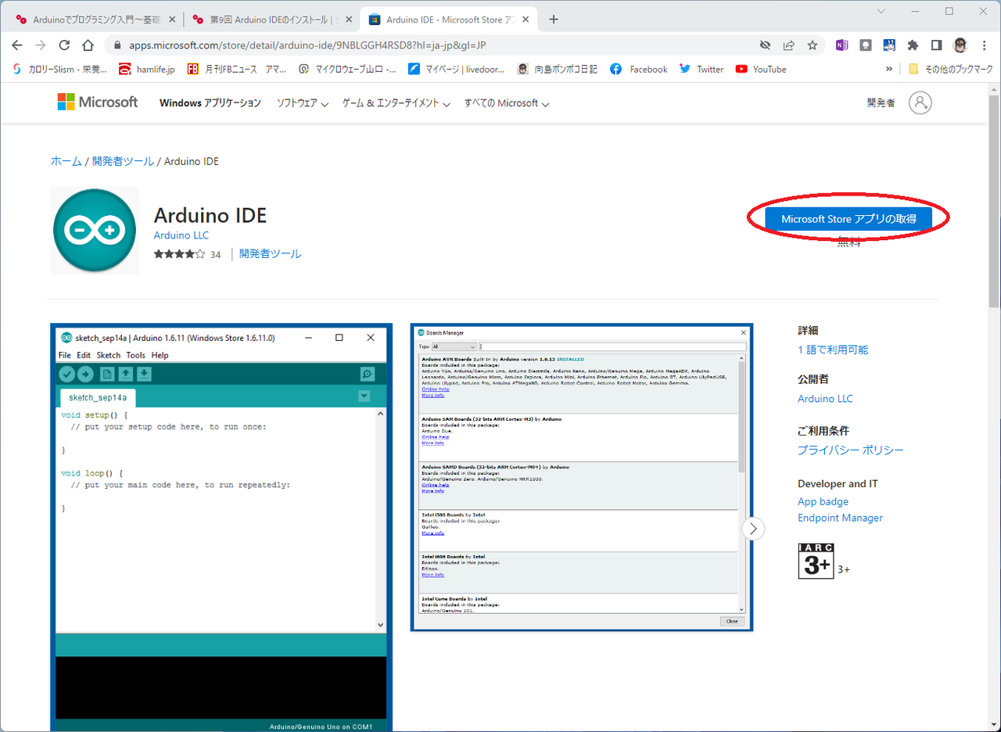Open 開発者ツール in the breadcrumb
This screenshot has height=732, width=1001.
point(123,161)
